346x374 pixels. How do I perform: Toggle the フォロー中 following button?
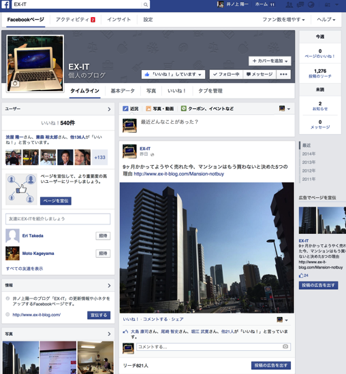[x=226, y=74]
